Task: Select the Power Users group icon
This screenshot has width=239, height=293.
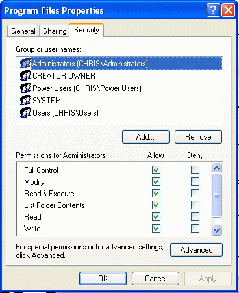Action: coord(25,88)
